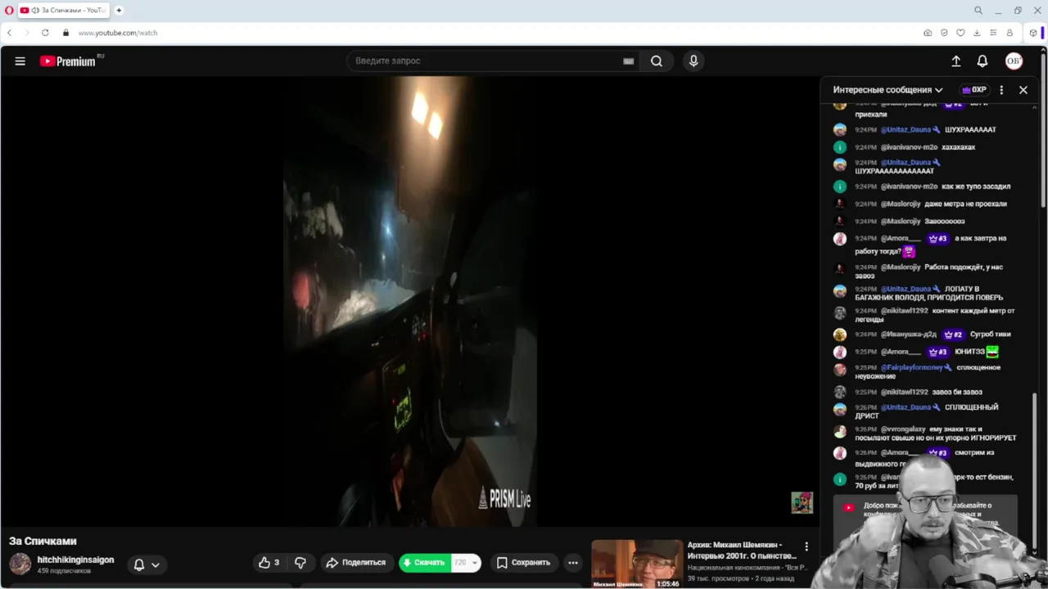Click @vvrongalaxy in ему знаки message
This screenshot has height=589, width=1048.
coord(903,429)
